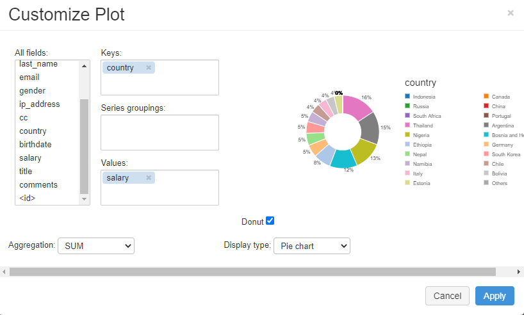
Task: Select the <id> field in the list
Action: (x=28, y=198)
